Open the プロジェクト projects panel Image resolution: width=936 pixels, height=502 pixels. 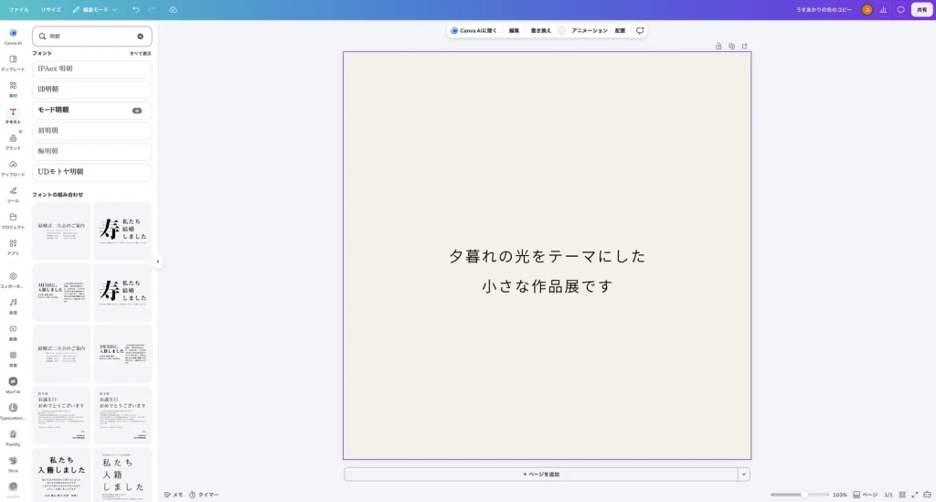pos(13,220)
